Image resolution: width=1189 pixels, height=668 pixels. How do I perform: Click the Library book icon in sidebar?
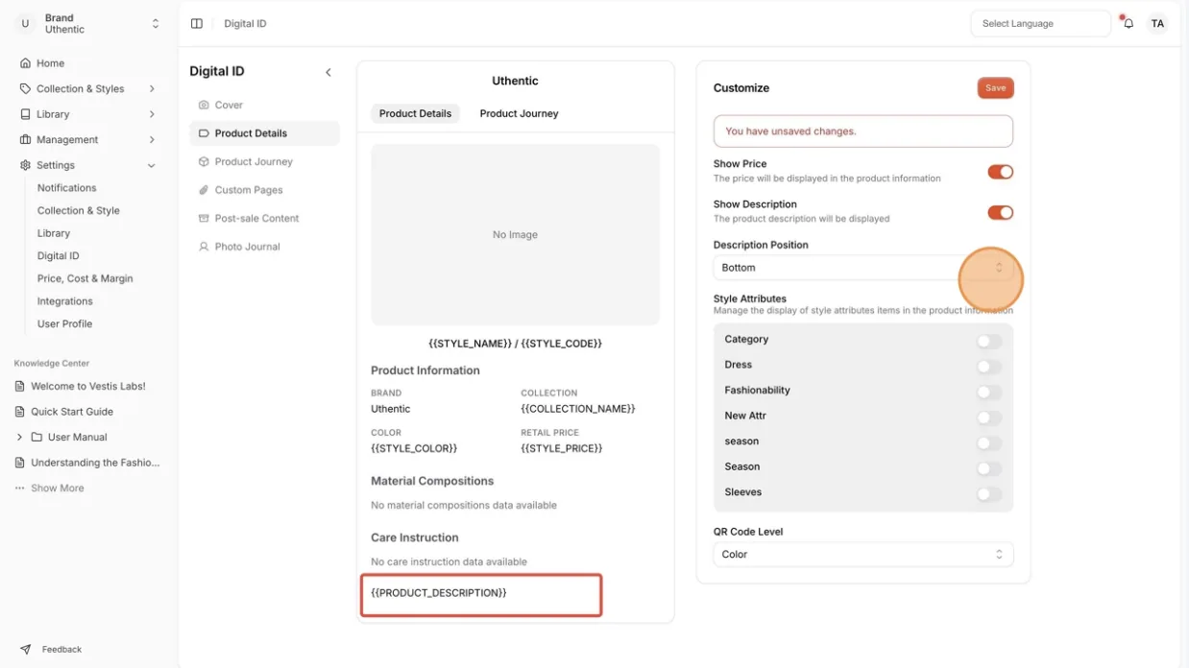(x=25, y=114)
